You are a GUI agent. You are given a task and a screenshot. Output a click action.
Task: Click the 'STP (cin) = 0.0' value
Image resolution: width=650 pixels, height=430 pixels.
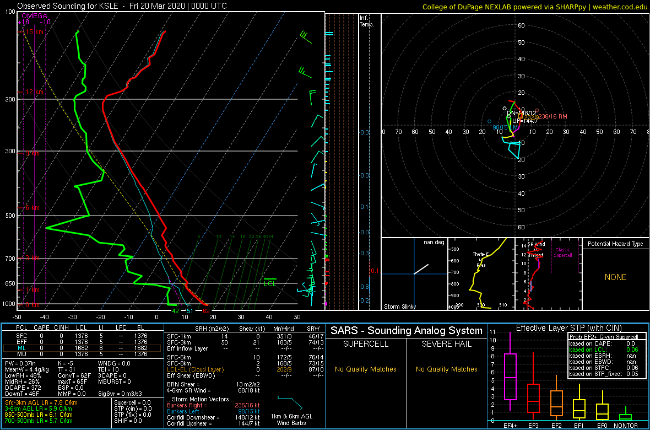click(x=134, y=409)
